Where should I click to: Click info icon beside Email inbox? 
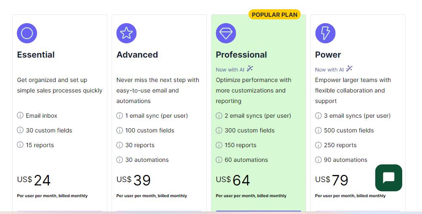pyautogui.click(x=20, y=116)
